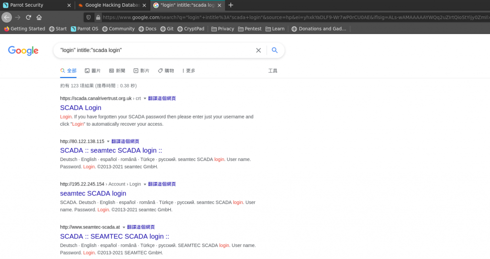The height and width of the screenshot is (259, 490).
Task: Expand dropdown arrow beside 195.22.245.154
Action: [145, 184]
